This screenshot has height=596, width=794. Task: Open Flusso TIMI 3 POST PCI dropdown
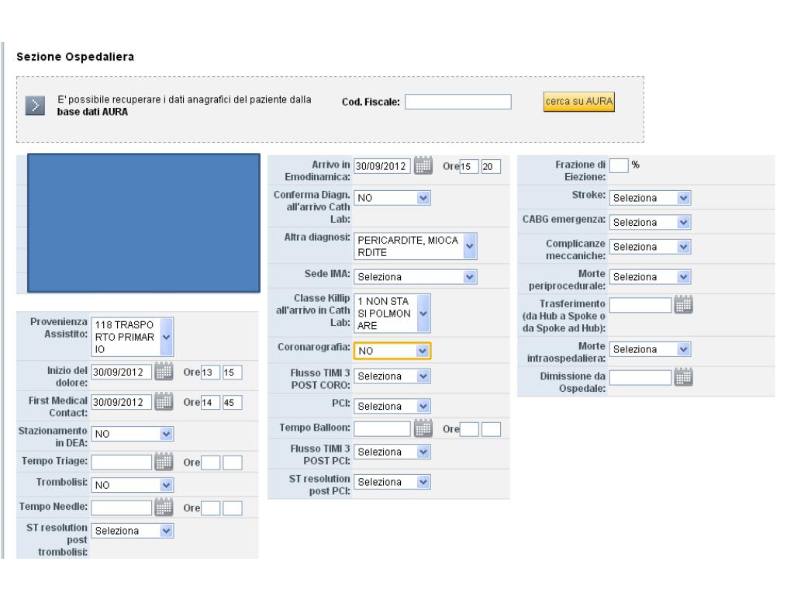point(392,452)
